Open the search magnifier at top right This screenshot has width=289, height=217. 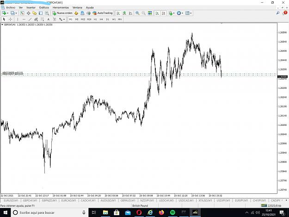point(278,13)
